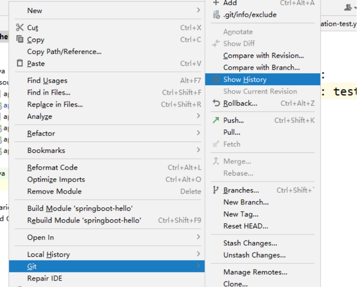Expand the New submenu arrow
Image resolution: width=357 pixels, height=287 pixels.
tap(198, 10)
